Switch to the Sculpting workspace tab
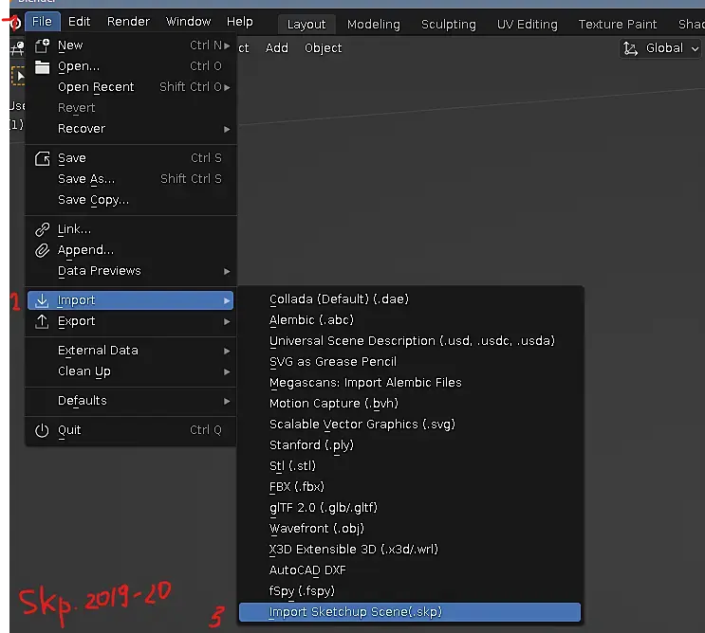 [x=448, y=25]
